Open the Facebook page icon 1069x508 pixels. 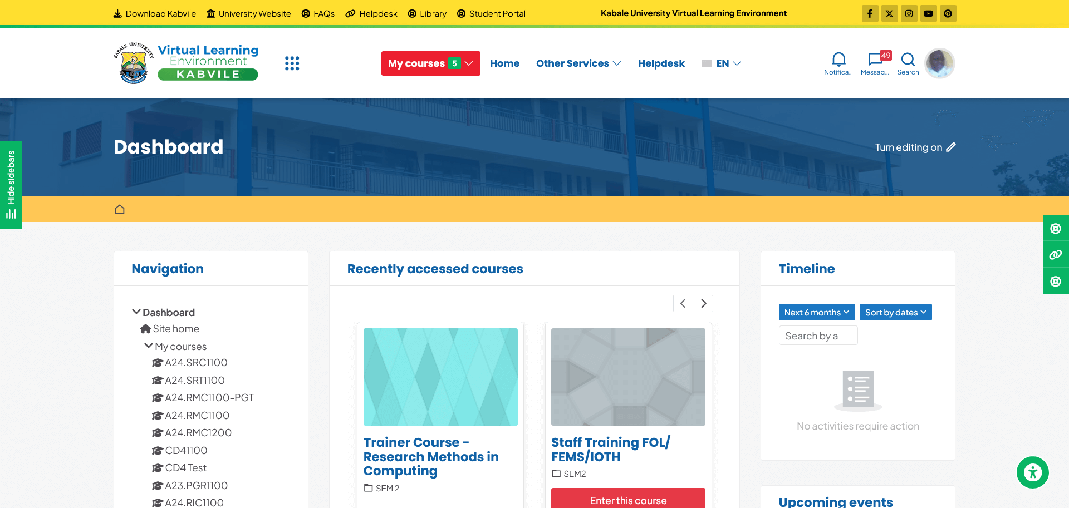coord(870,13)
